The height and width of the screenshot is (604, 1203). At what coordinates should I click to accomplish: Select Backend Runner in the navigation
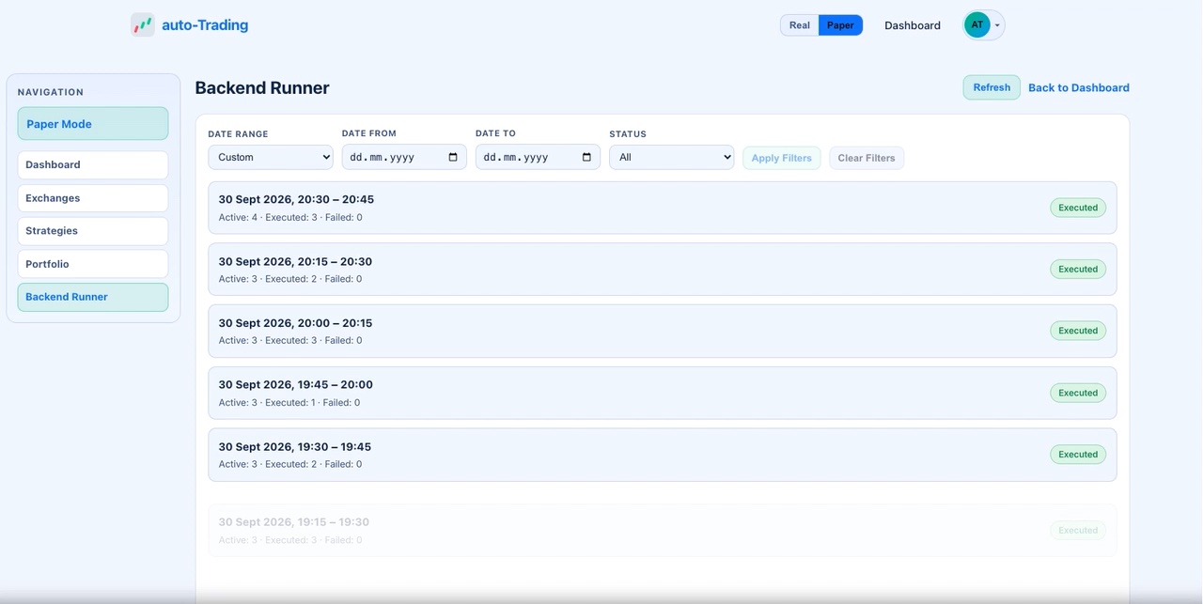click(93, 297)
